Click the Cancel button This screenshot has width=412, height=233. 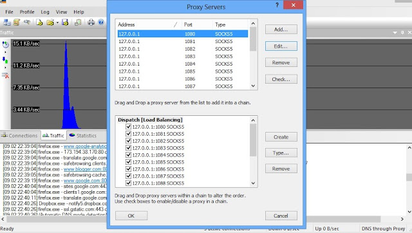pyautogui.click(x=281, y=216)
